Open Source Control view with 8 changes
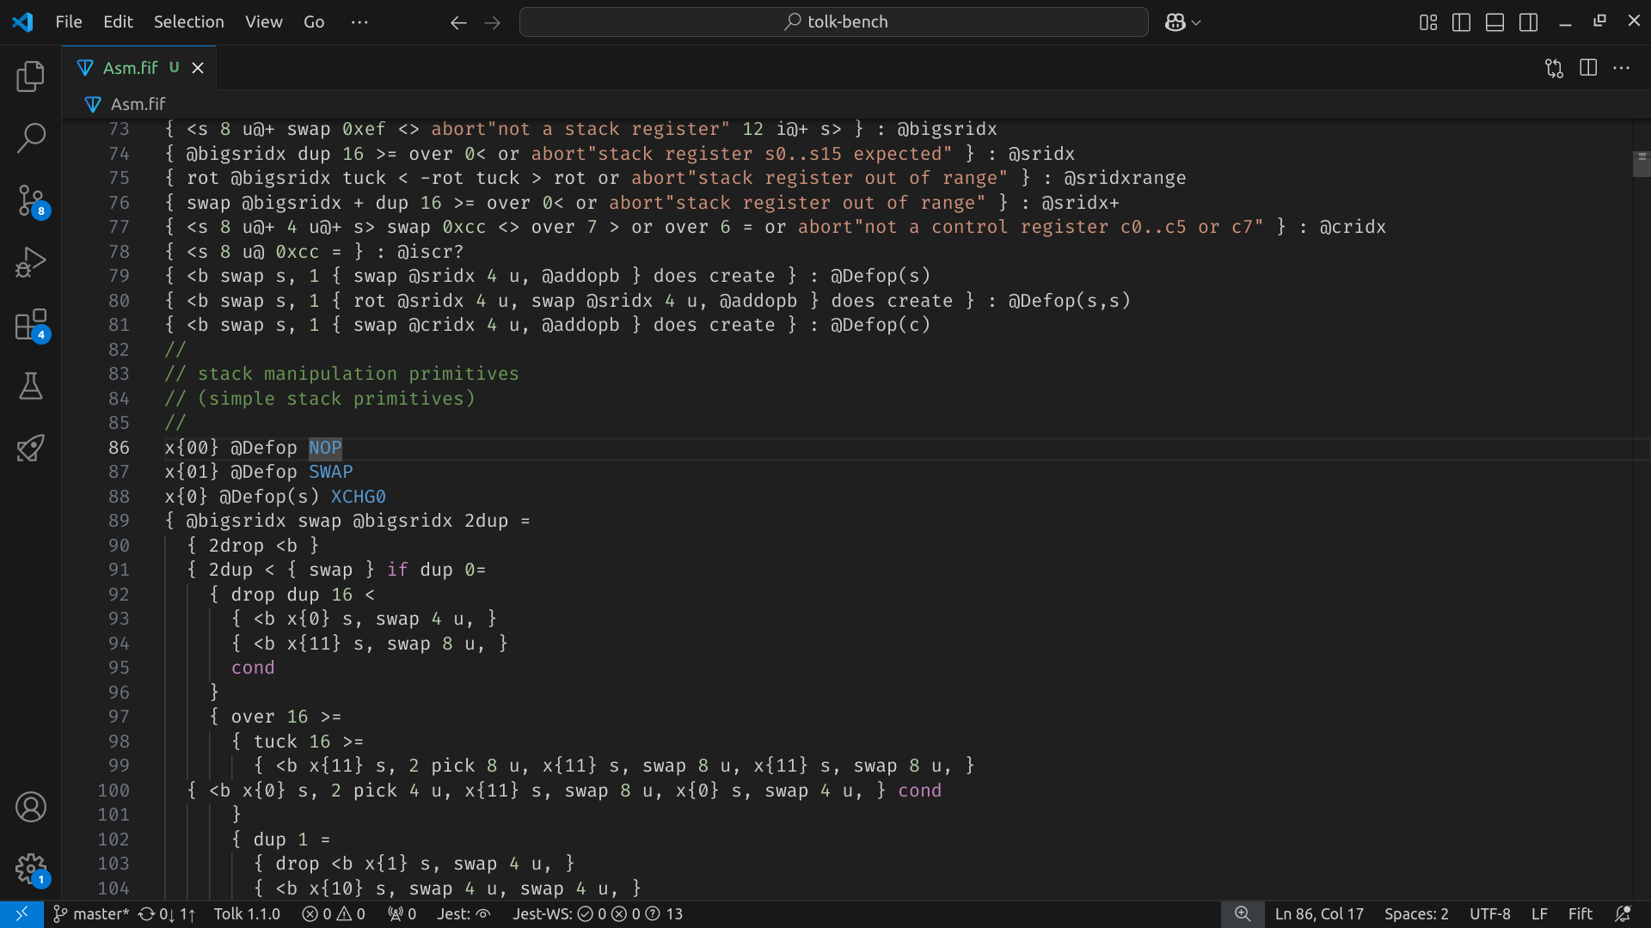Screen dimensions: 1651x928 [x=31, y=200]
